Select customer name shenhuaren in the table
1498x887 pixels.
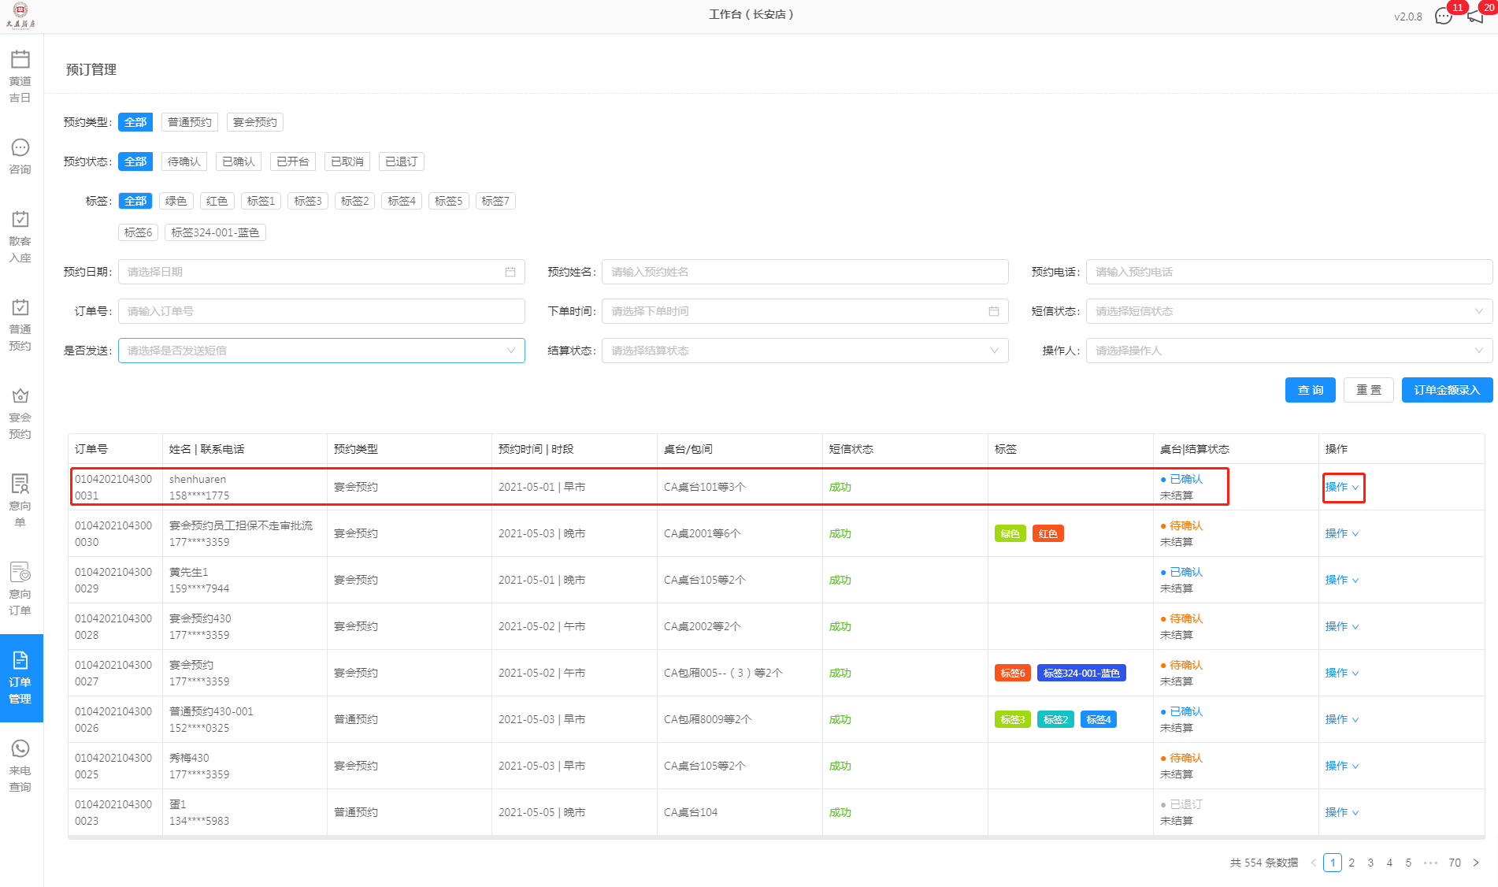pyautogui.click(x=198, y=479)
